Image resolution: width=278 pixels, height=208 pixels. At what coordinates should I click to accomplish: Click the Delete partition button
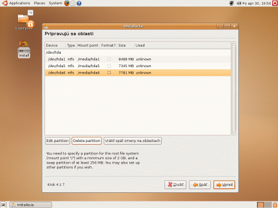[86, 141]
